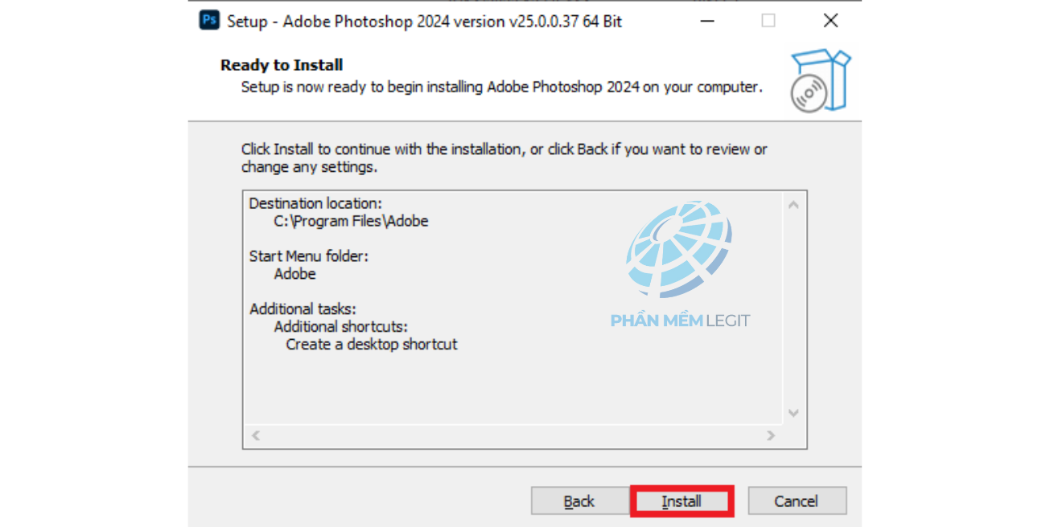Image resolution: width=1050 pixels, height=527 pixels.
Task: Close the Photoshop setup window
Action: click(830, 21)
